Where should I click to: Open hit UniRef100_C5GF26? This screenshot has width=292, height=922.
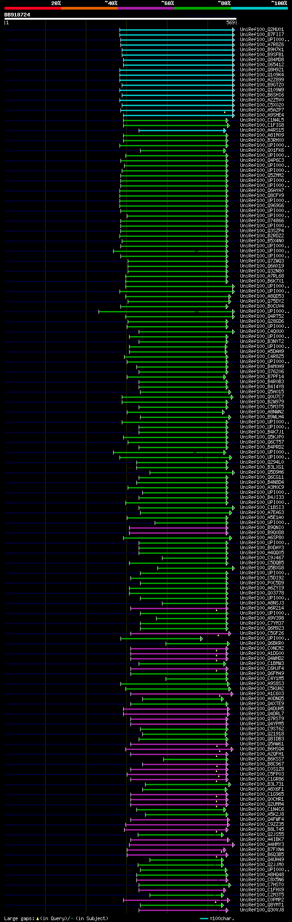(x=262, y=633)
